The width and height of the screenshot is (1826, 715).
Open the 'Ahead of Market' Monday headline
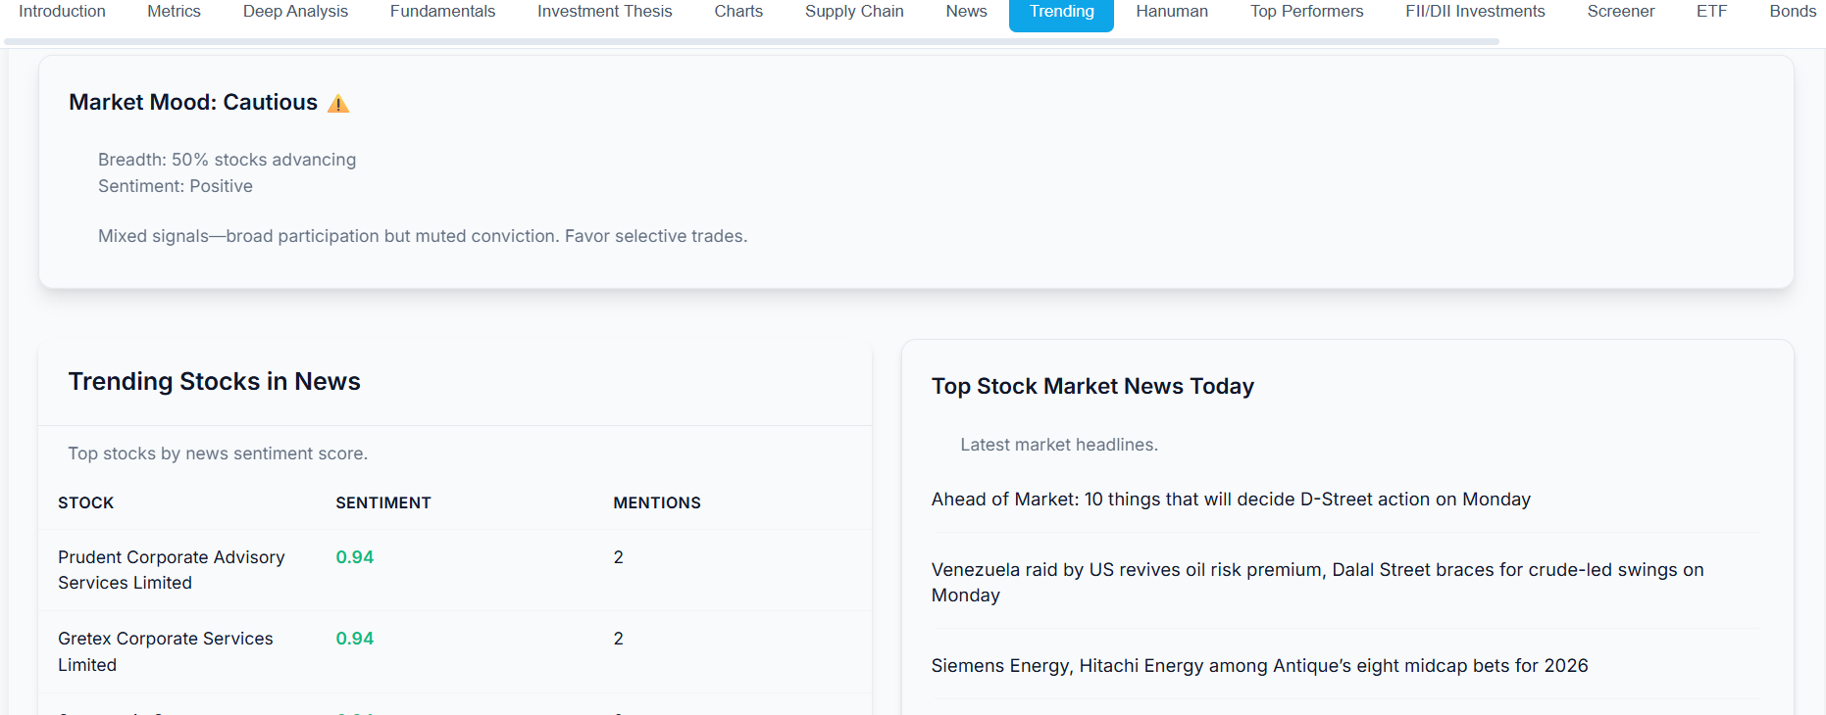click(x=1230, y=500)
